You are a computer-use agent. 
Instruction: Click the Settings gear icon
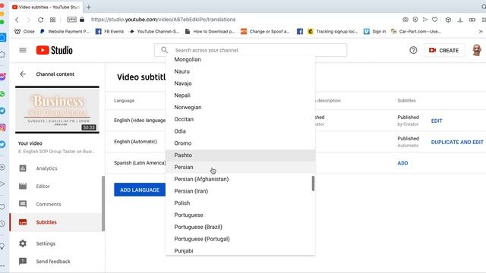coord(23,243)
